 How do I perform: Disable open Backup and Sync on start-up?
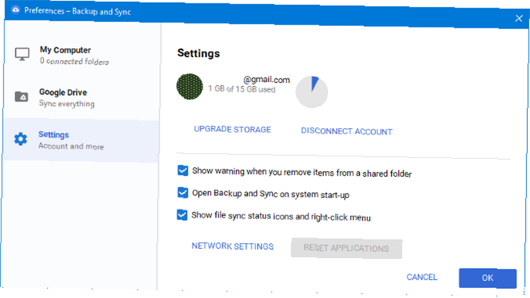[182, 193]
